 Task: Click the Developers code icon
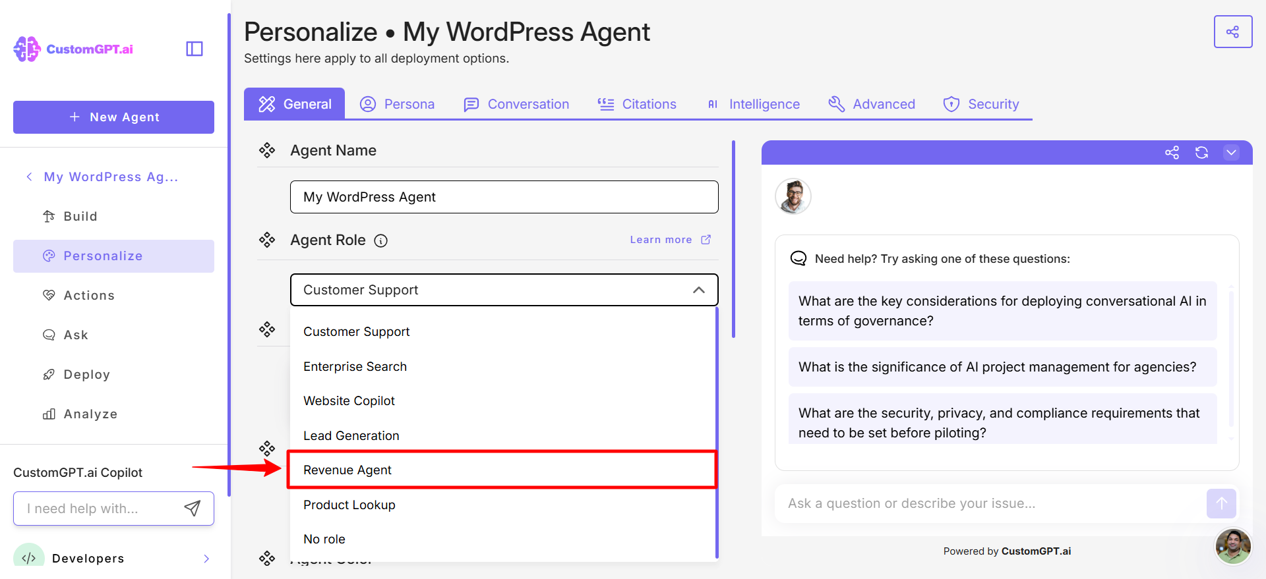[29, 557]
